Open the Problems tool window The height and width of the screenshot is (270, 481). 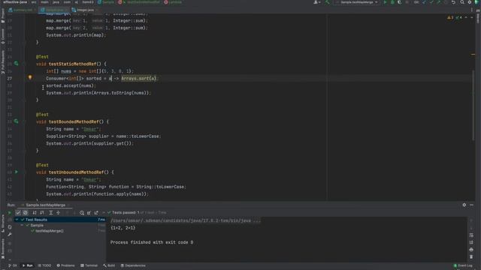click(x=65, y=265)
